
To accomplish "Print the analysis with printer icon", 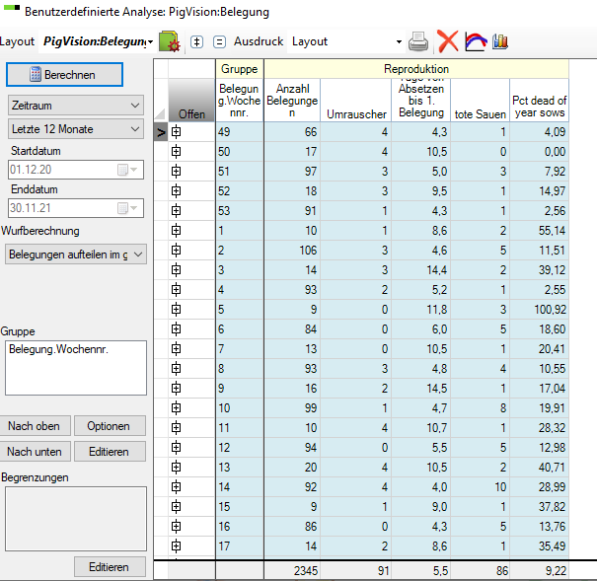I will (x=418, y=41).
